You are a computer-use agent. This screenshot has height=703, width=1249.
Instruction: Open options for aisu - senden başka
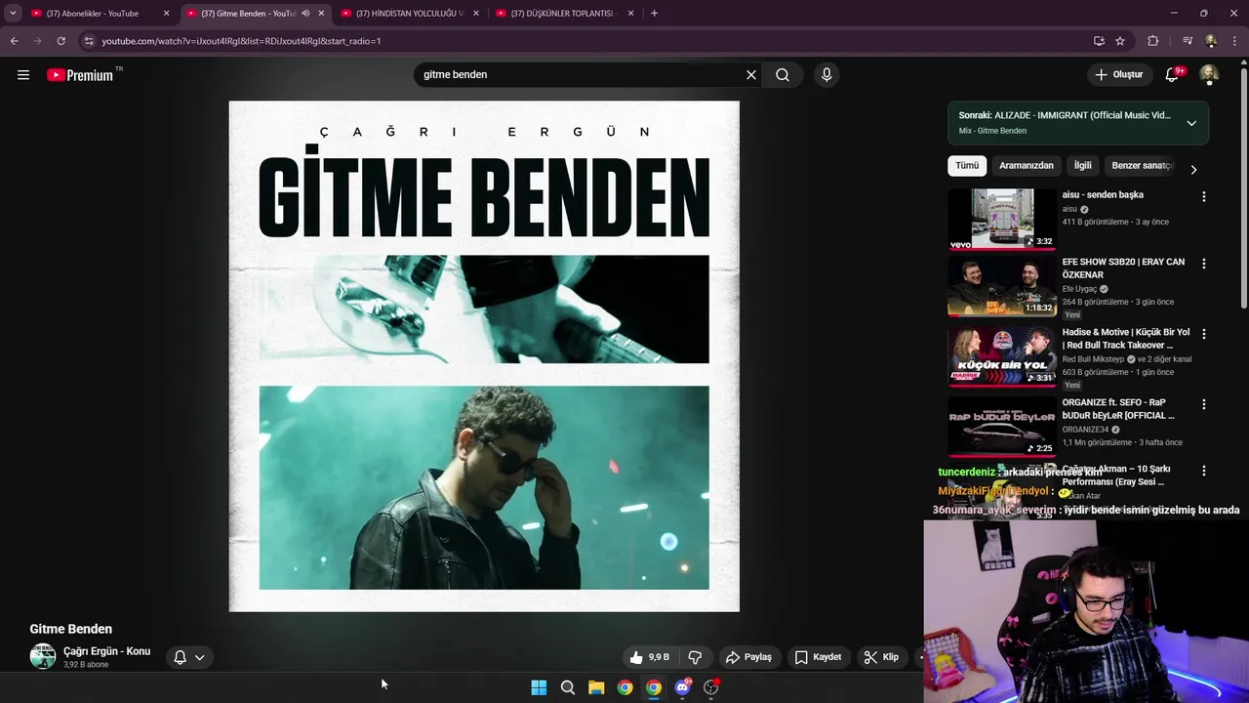1203,196
